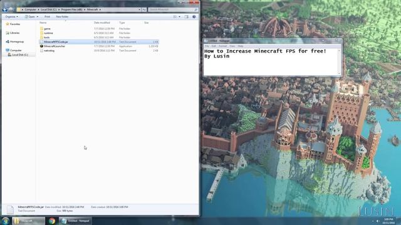Screen dimensions: 401x225
Task: Open the View menu in Notepad
Action: pos(232,46)
